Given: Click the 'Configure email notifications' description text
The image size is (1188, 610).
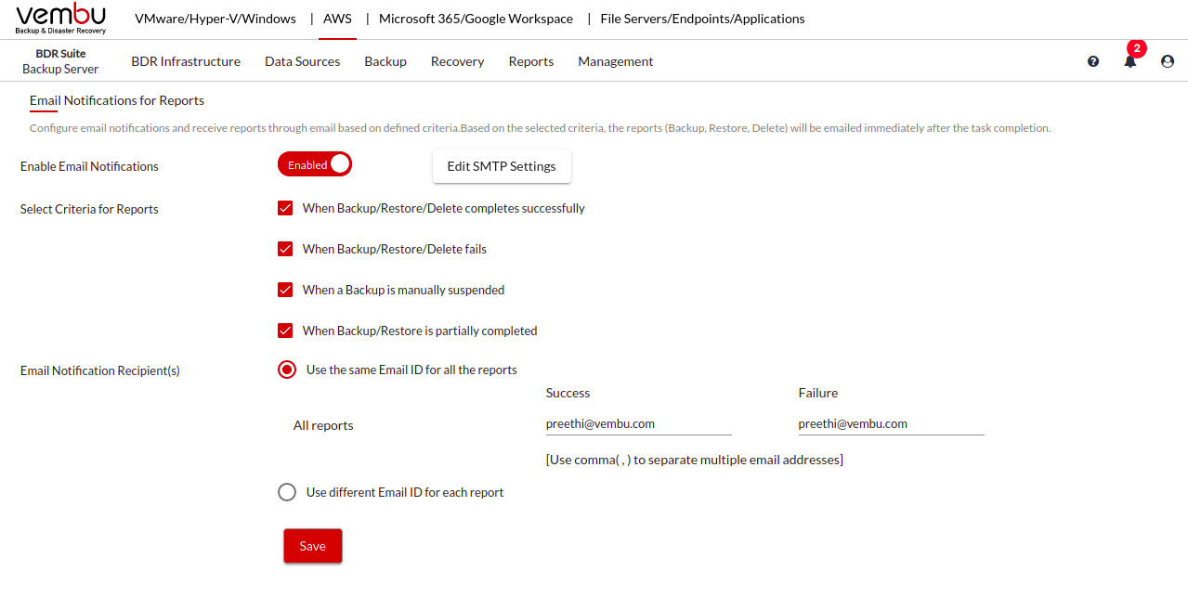Looking at the screenshot, I should point(540,128).
